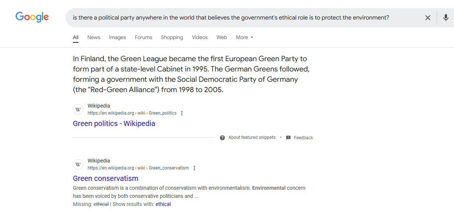Show results with the word ethical

pos(163,204)
